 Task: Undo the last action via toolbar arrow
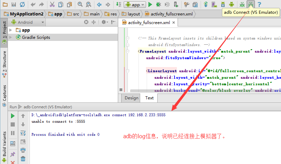pos(33,4)
